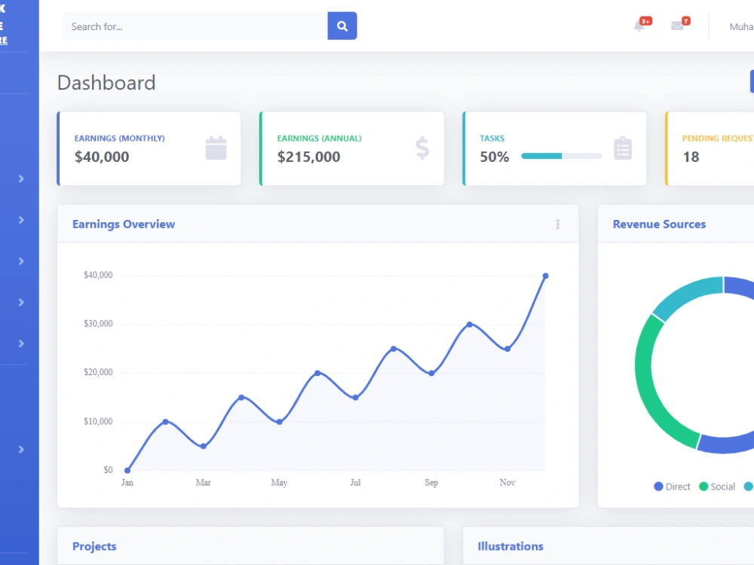Click calendar icon on Earnings (Monthly) card
The width and height of the screenshot is (754, 565).
[216, 148]
